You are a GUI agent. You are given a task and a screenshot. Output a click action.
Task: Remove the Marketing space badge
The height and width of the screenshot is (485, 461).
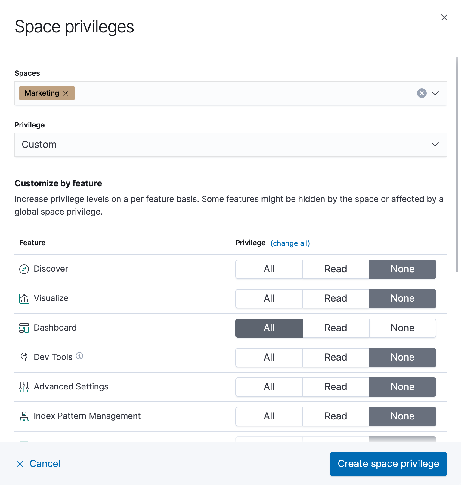click(66, 93)
